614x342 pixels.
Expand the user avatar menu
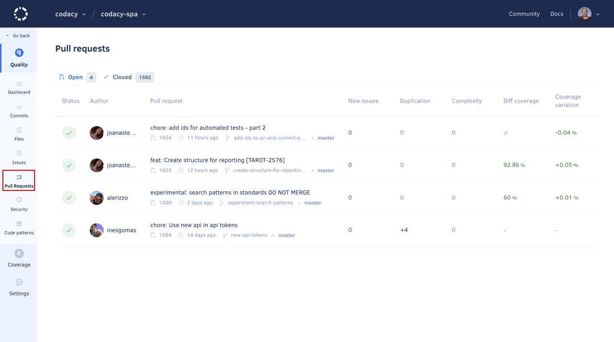coord(589,14)
